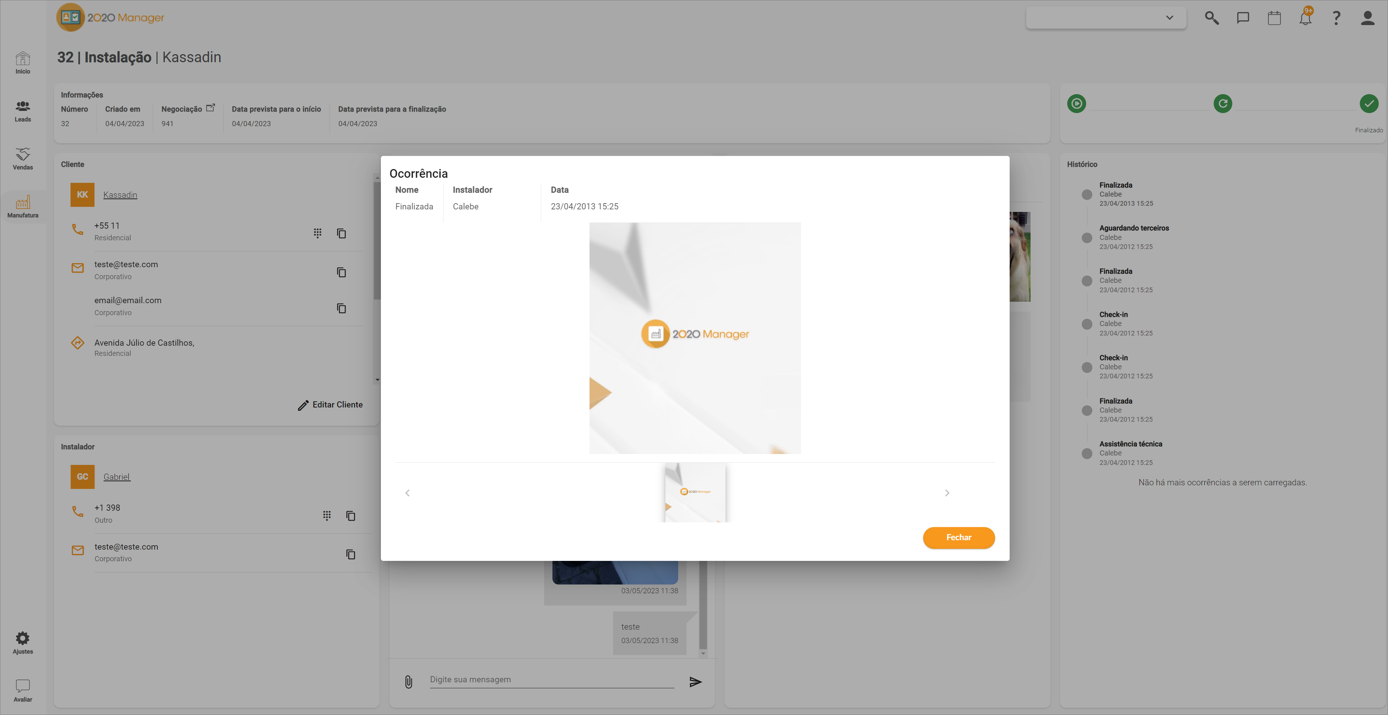Open the user profile icon

1368,18
